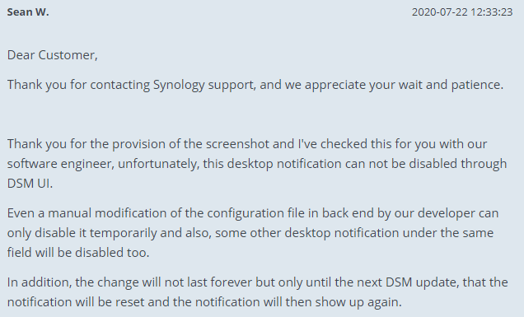Click the text DSM UI.
Screen dimensions: 524x317
pos(30,184)
